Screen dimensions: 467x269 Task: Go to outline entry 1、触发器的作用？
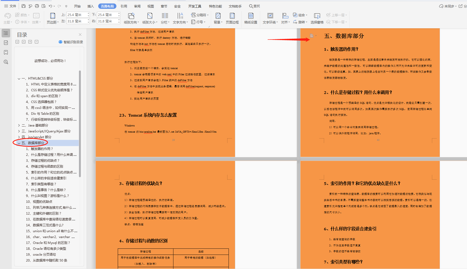click(39, 149)
